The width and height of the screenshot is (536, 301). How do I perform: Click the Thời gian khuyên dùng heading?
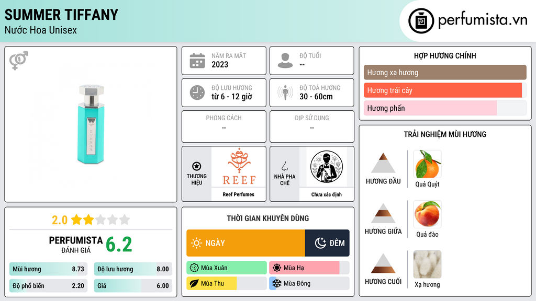pos(268,218)
